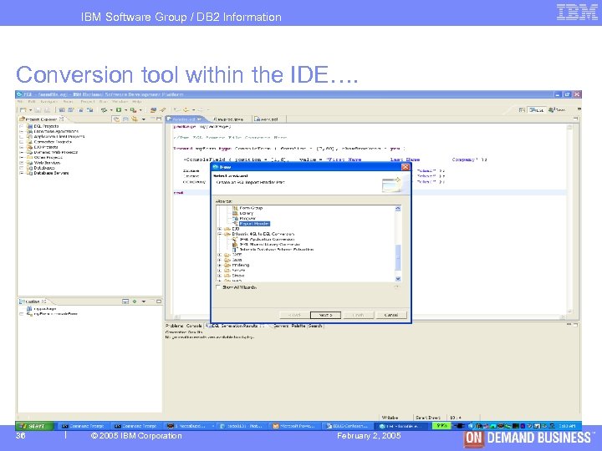This screenshot has width=602, height=451.
Task: Click the Next button in New wizard
Action: [325, 315]
